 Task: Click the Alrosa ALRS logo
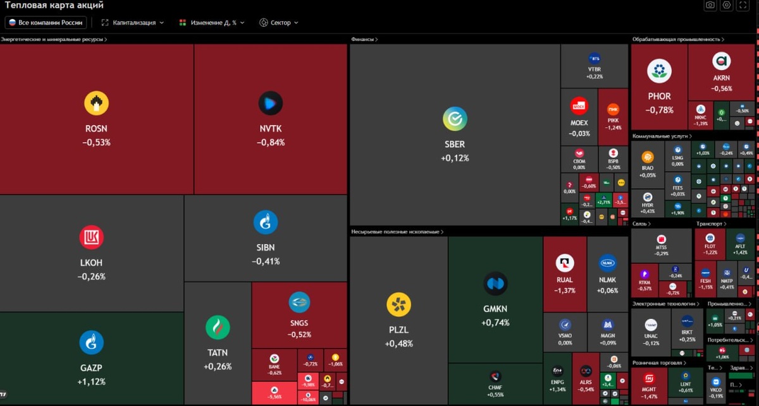coord(585,371)
